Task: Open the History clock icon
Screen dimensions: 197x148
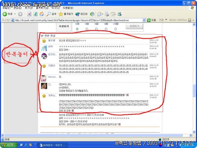Action: point(92,14)
